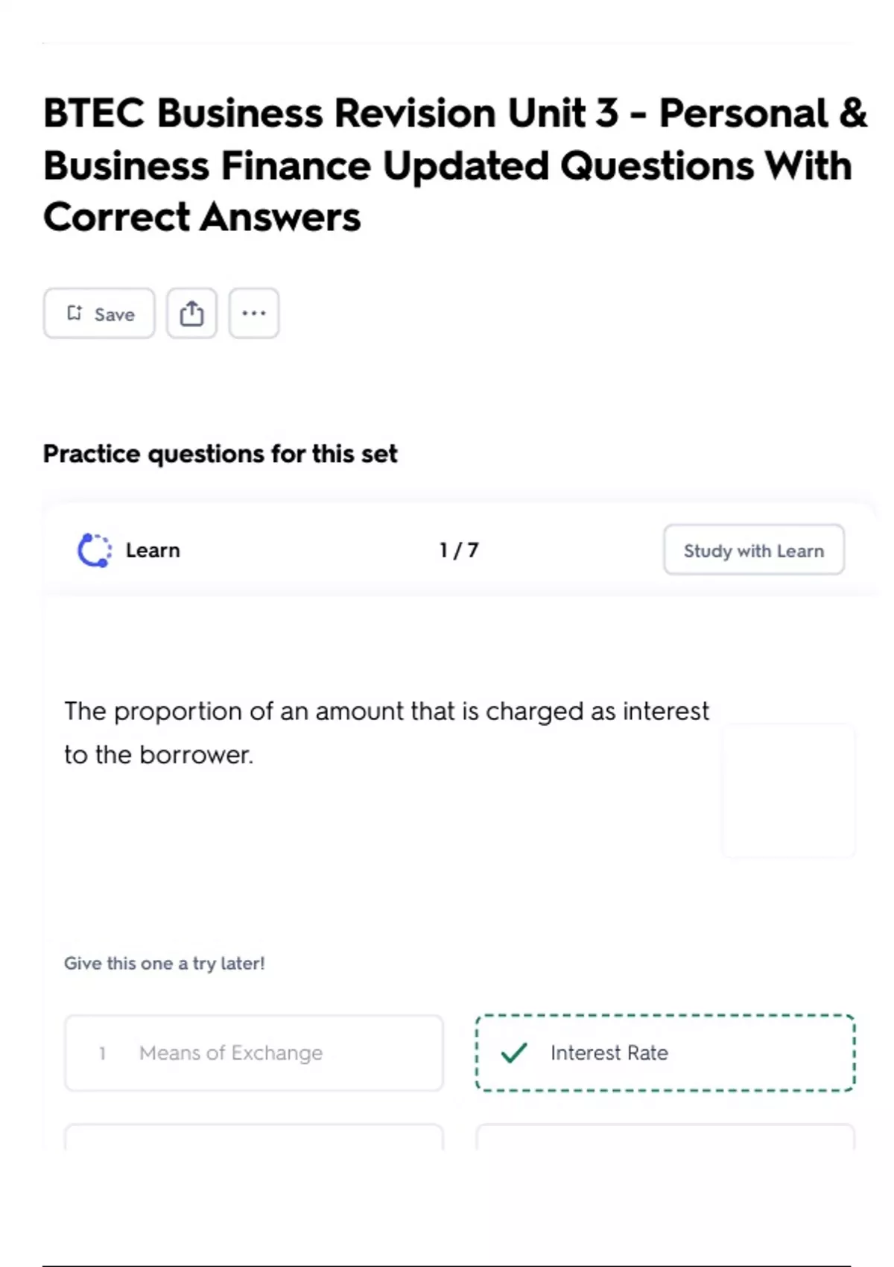
Task: Click the 'Give this one a try later!' message
Action: coord(165,963)
